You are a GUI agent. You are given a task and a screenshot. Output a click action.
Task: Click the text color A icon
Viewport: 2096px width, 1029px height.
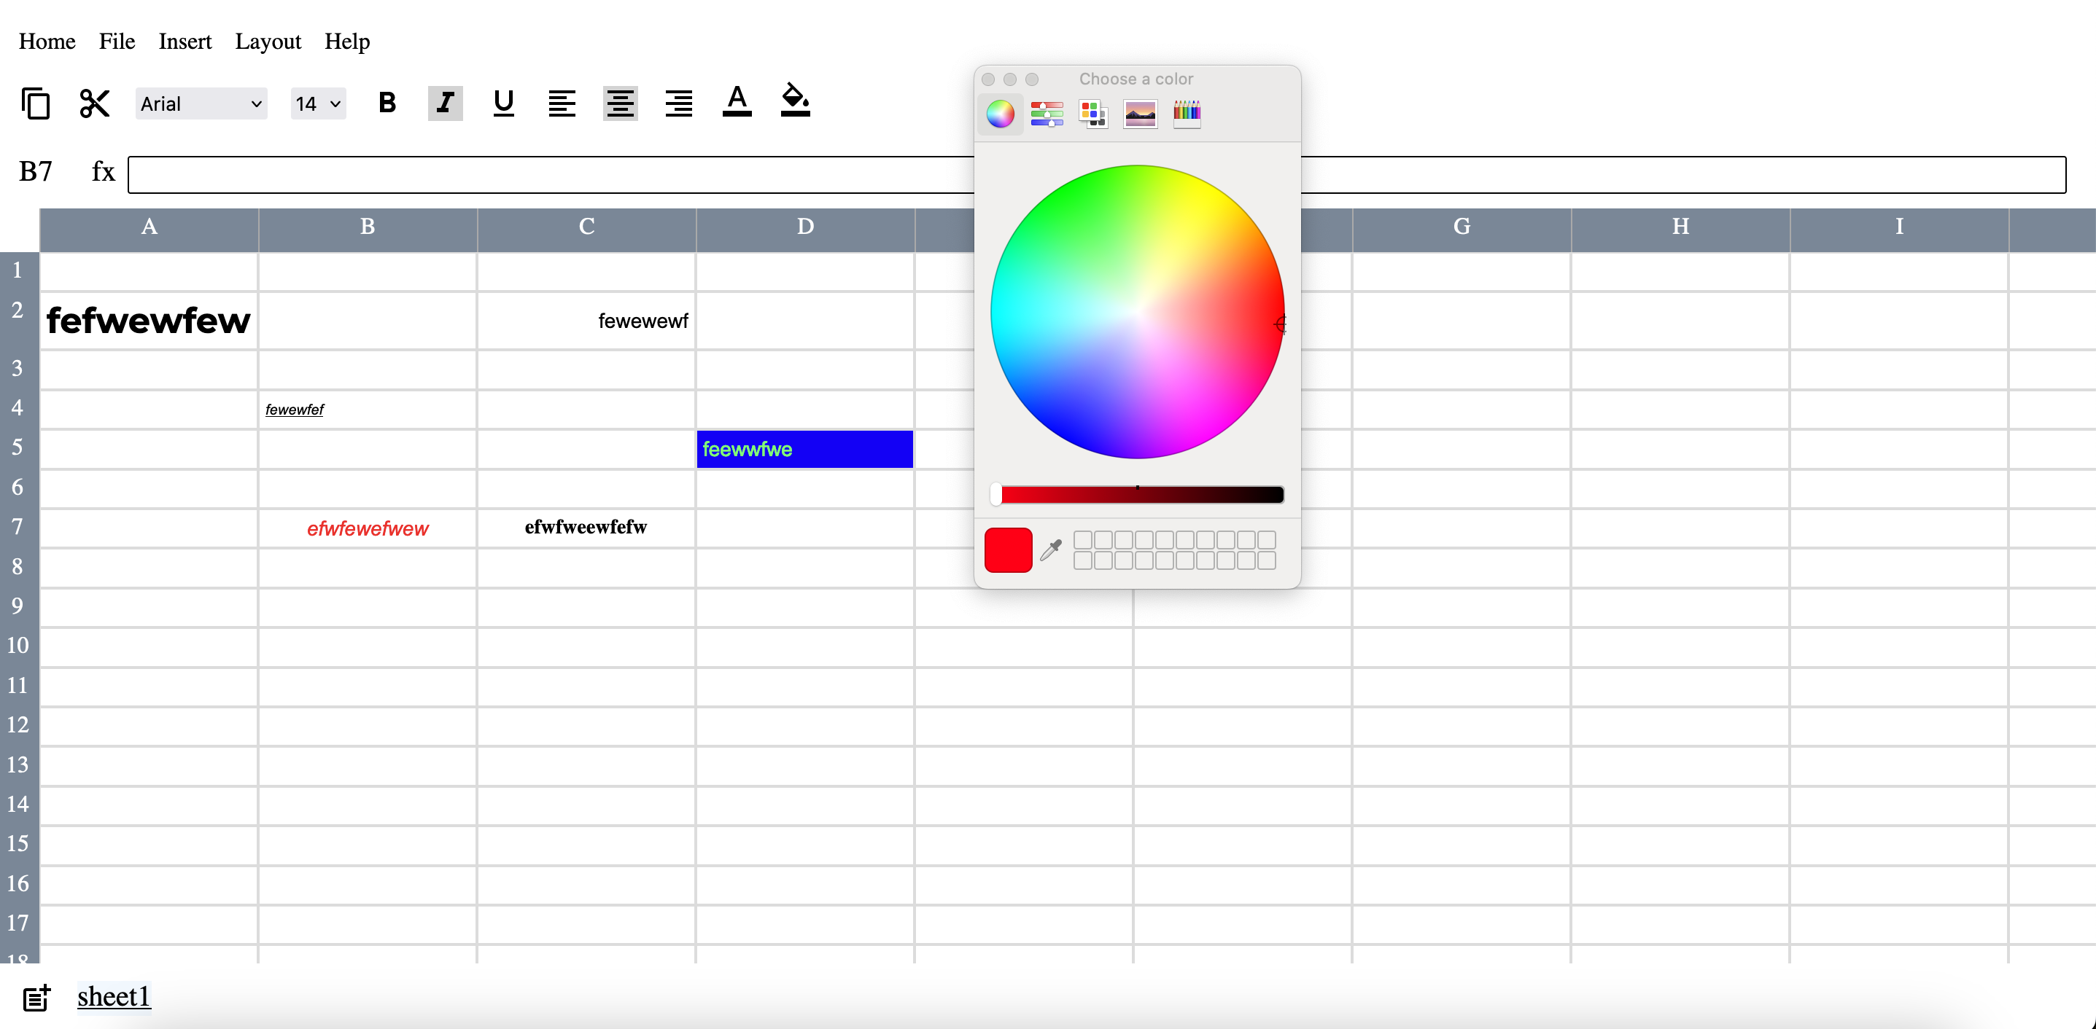click(737, 101)
